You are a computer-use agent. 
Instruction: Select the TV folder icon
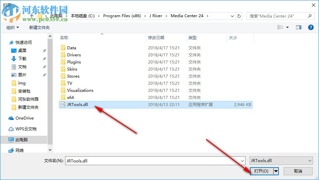click(63, 83)
